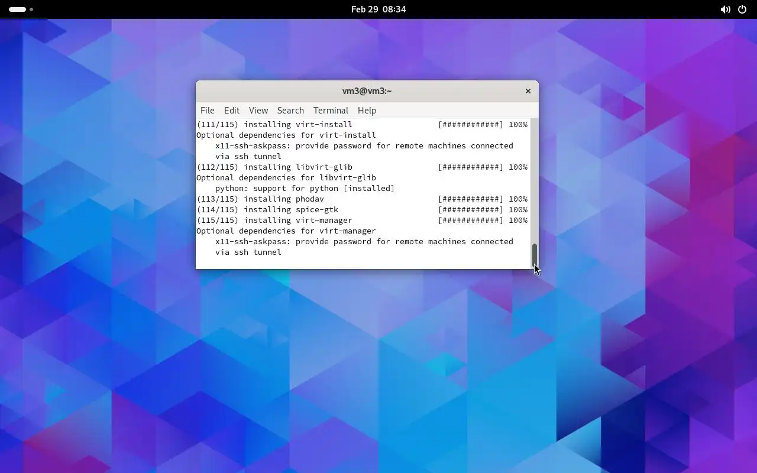The width and height of the screenshot is (757, 473).
Task: Click the progress bar on the virt-manager line
Action: 471,221
